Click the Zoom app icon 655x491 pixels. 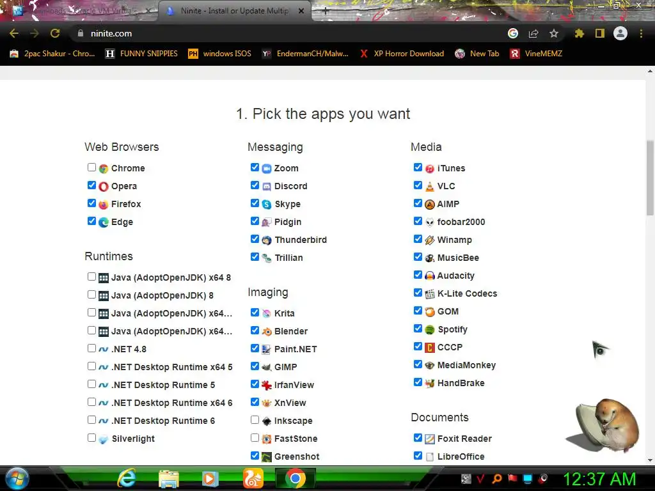267,169
